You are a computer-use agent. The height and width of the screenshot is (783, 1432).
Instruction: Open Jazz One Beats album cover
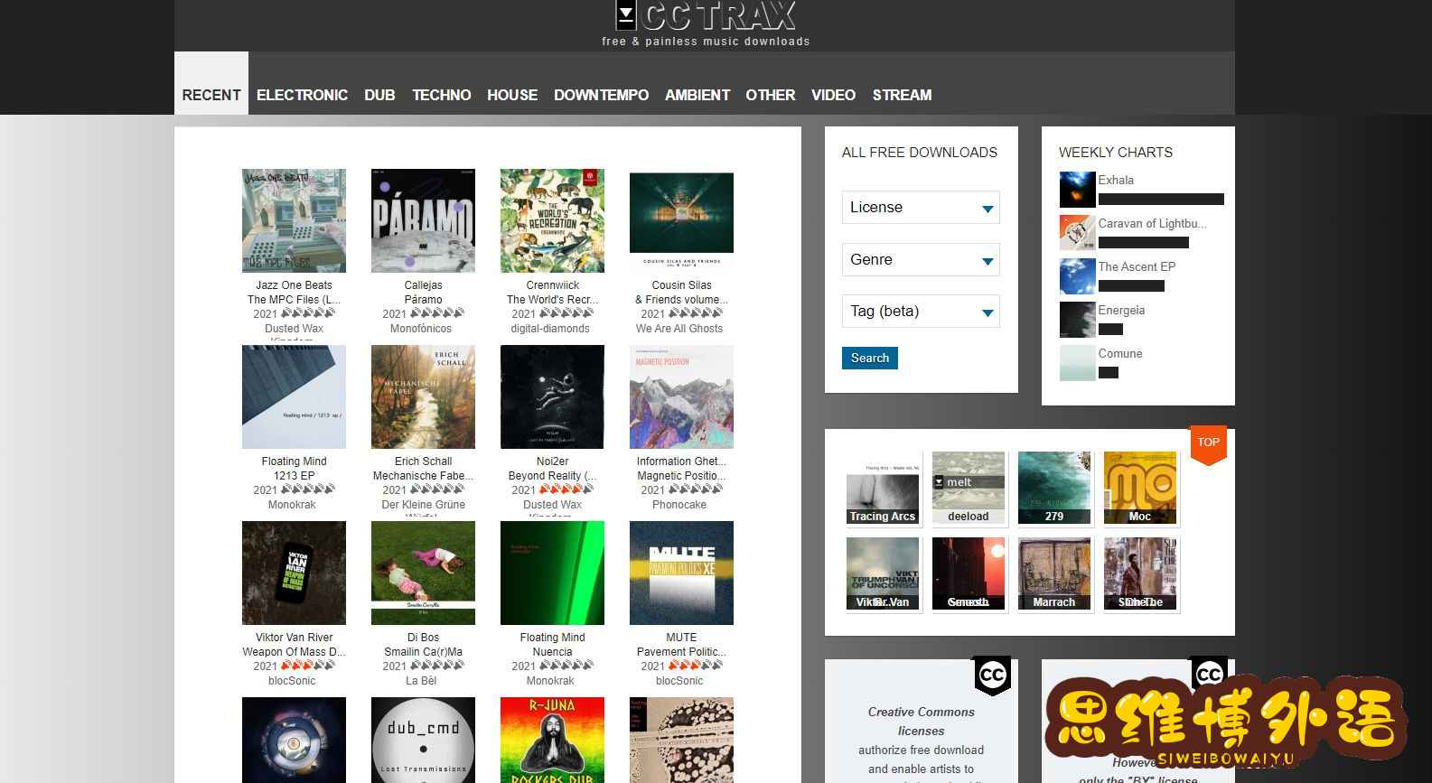tap(294, 220)
